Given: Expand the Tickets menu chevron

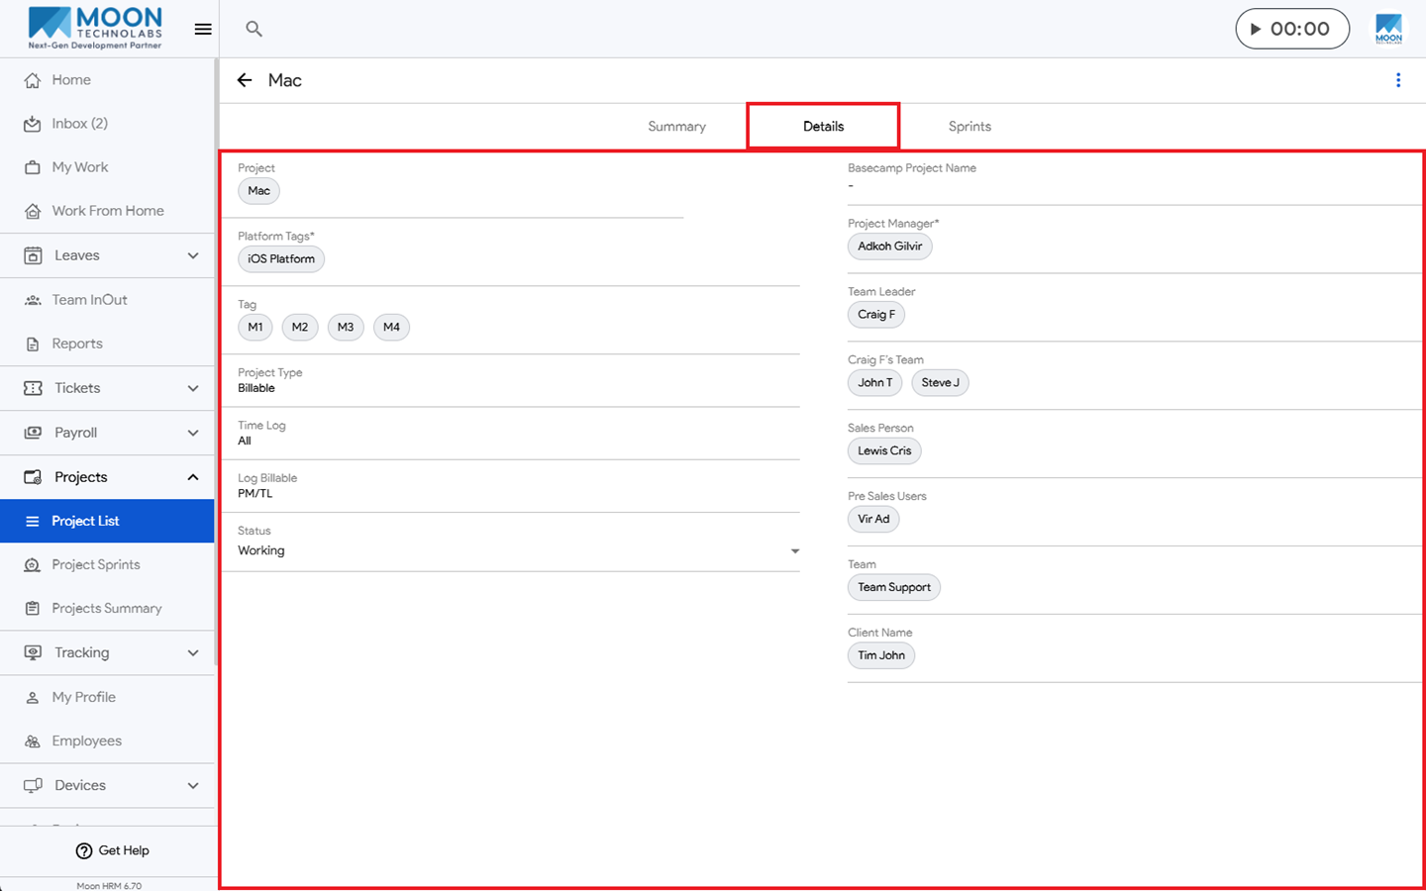Looking at the screenshot, I should (193, 388).
